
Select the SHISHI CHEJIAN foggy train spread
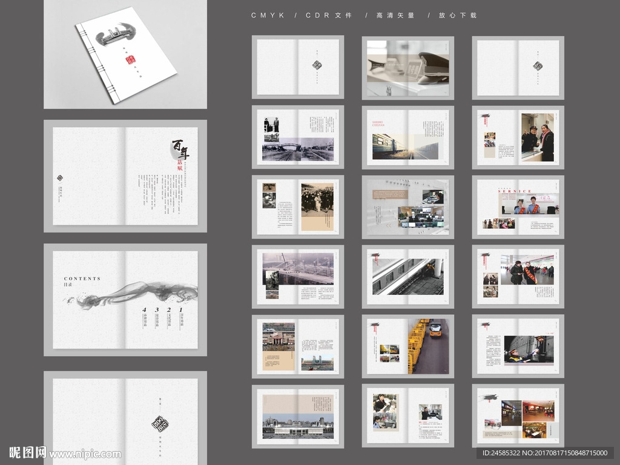tap(408, 137)
